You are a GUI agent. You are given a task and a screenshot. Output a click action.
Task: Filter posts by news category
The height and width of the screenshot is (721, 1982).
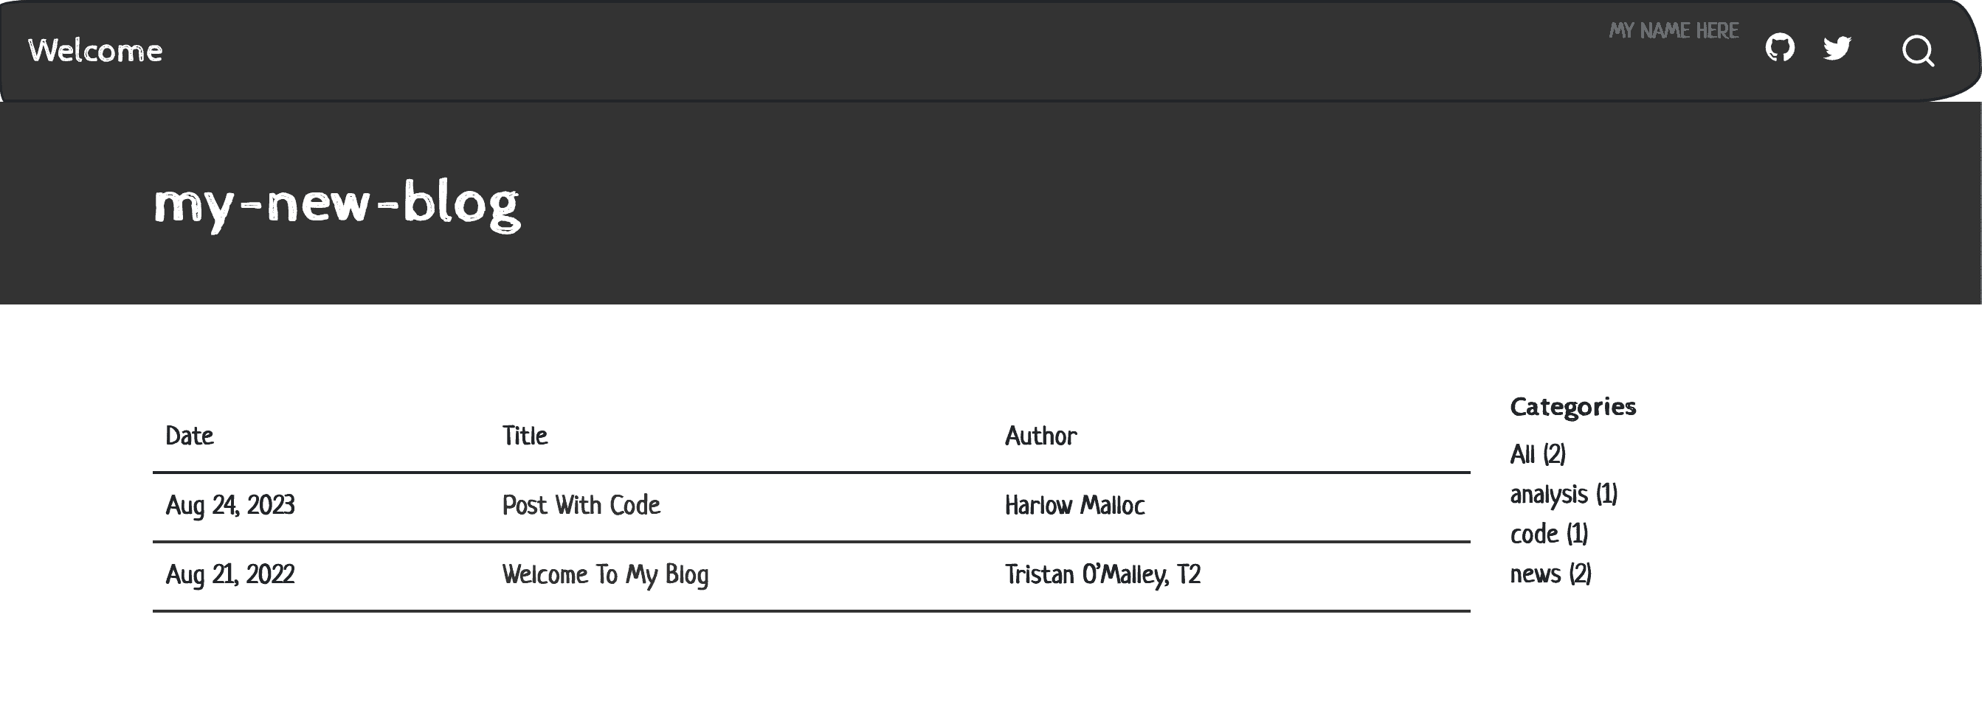click(1550, 574)
